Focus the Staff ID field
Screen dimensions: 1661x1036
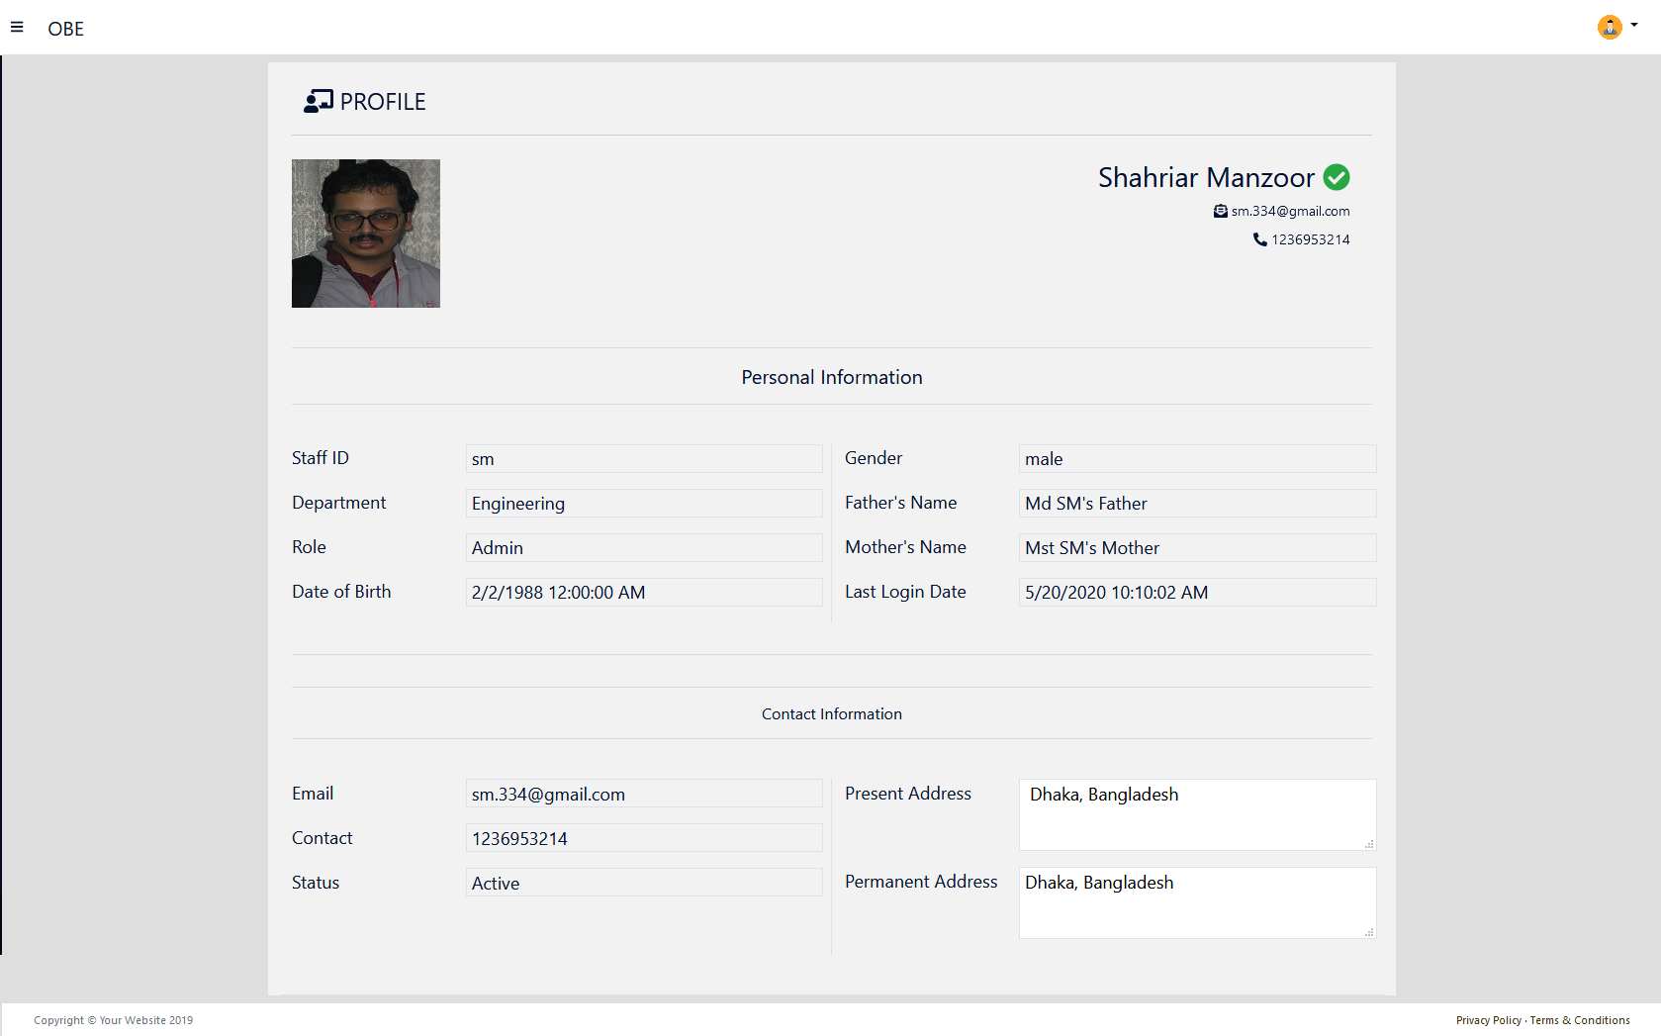point(644,459)
